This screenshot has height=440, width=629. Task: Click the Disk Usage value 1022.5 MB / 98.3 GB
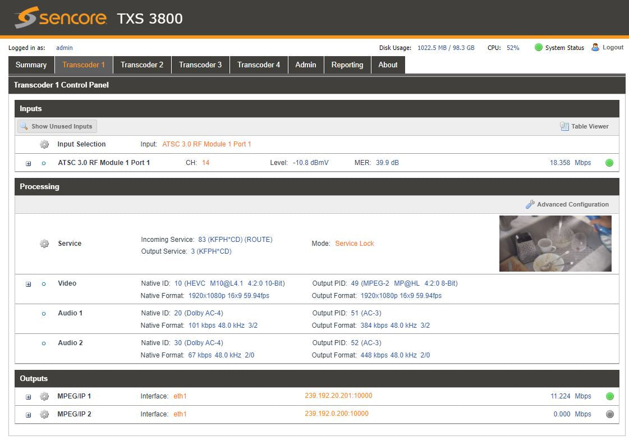(x=446, y=48)
